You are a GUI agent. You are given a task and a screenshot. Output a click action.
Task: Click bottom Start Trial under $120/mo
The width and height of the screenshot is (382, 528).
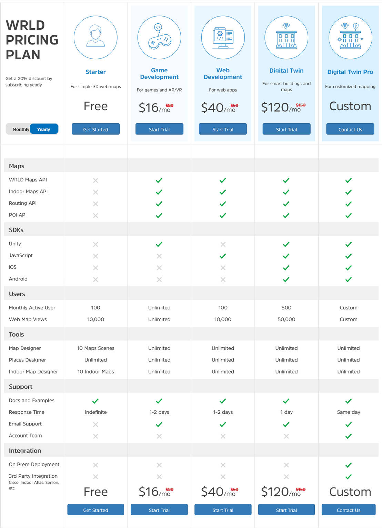pos(286,510)
